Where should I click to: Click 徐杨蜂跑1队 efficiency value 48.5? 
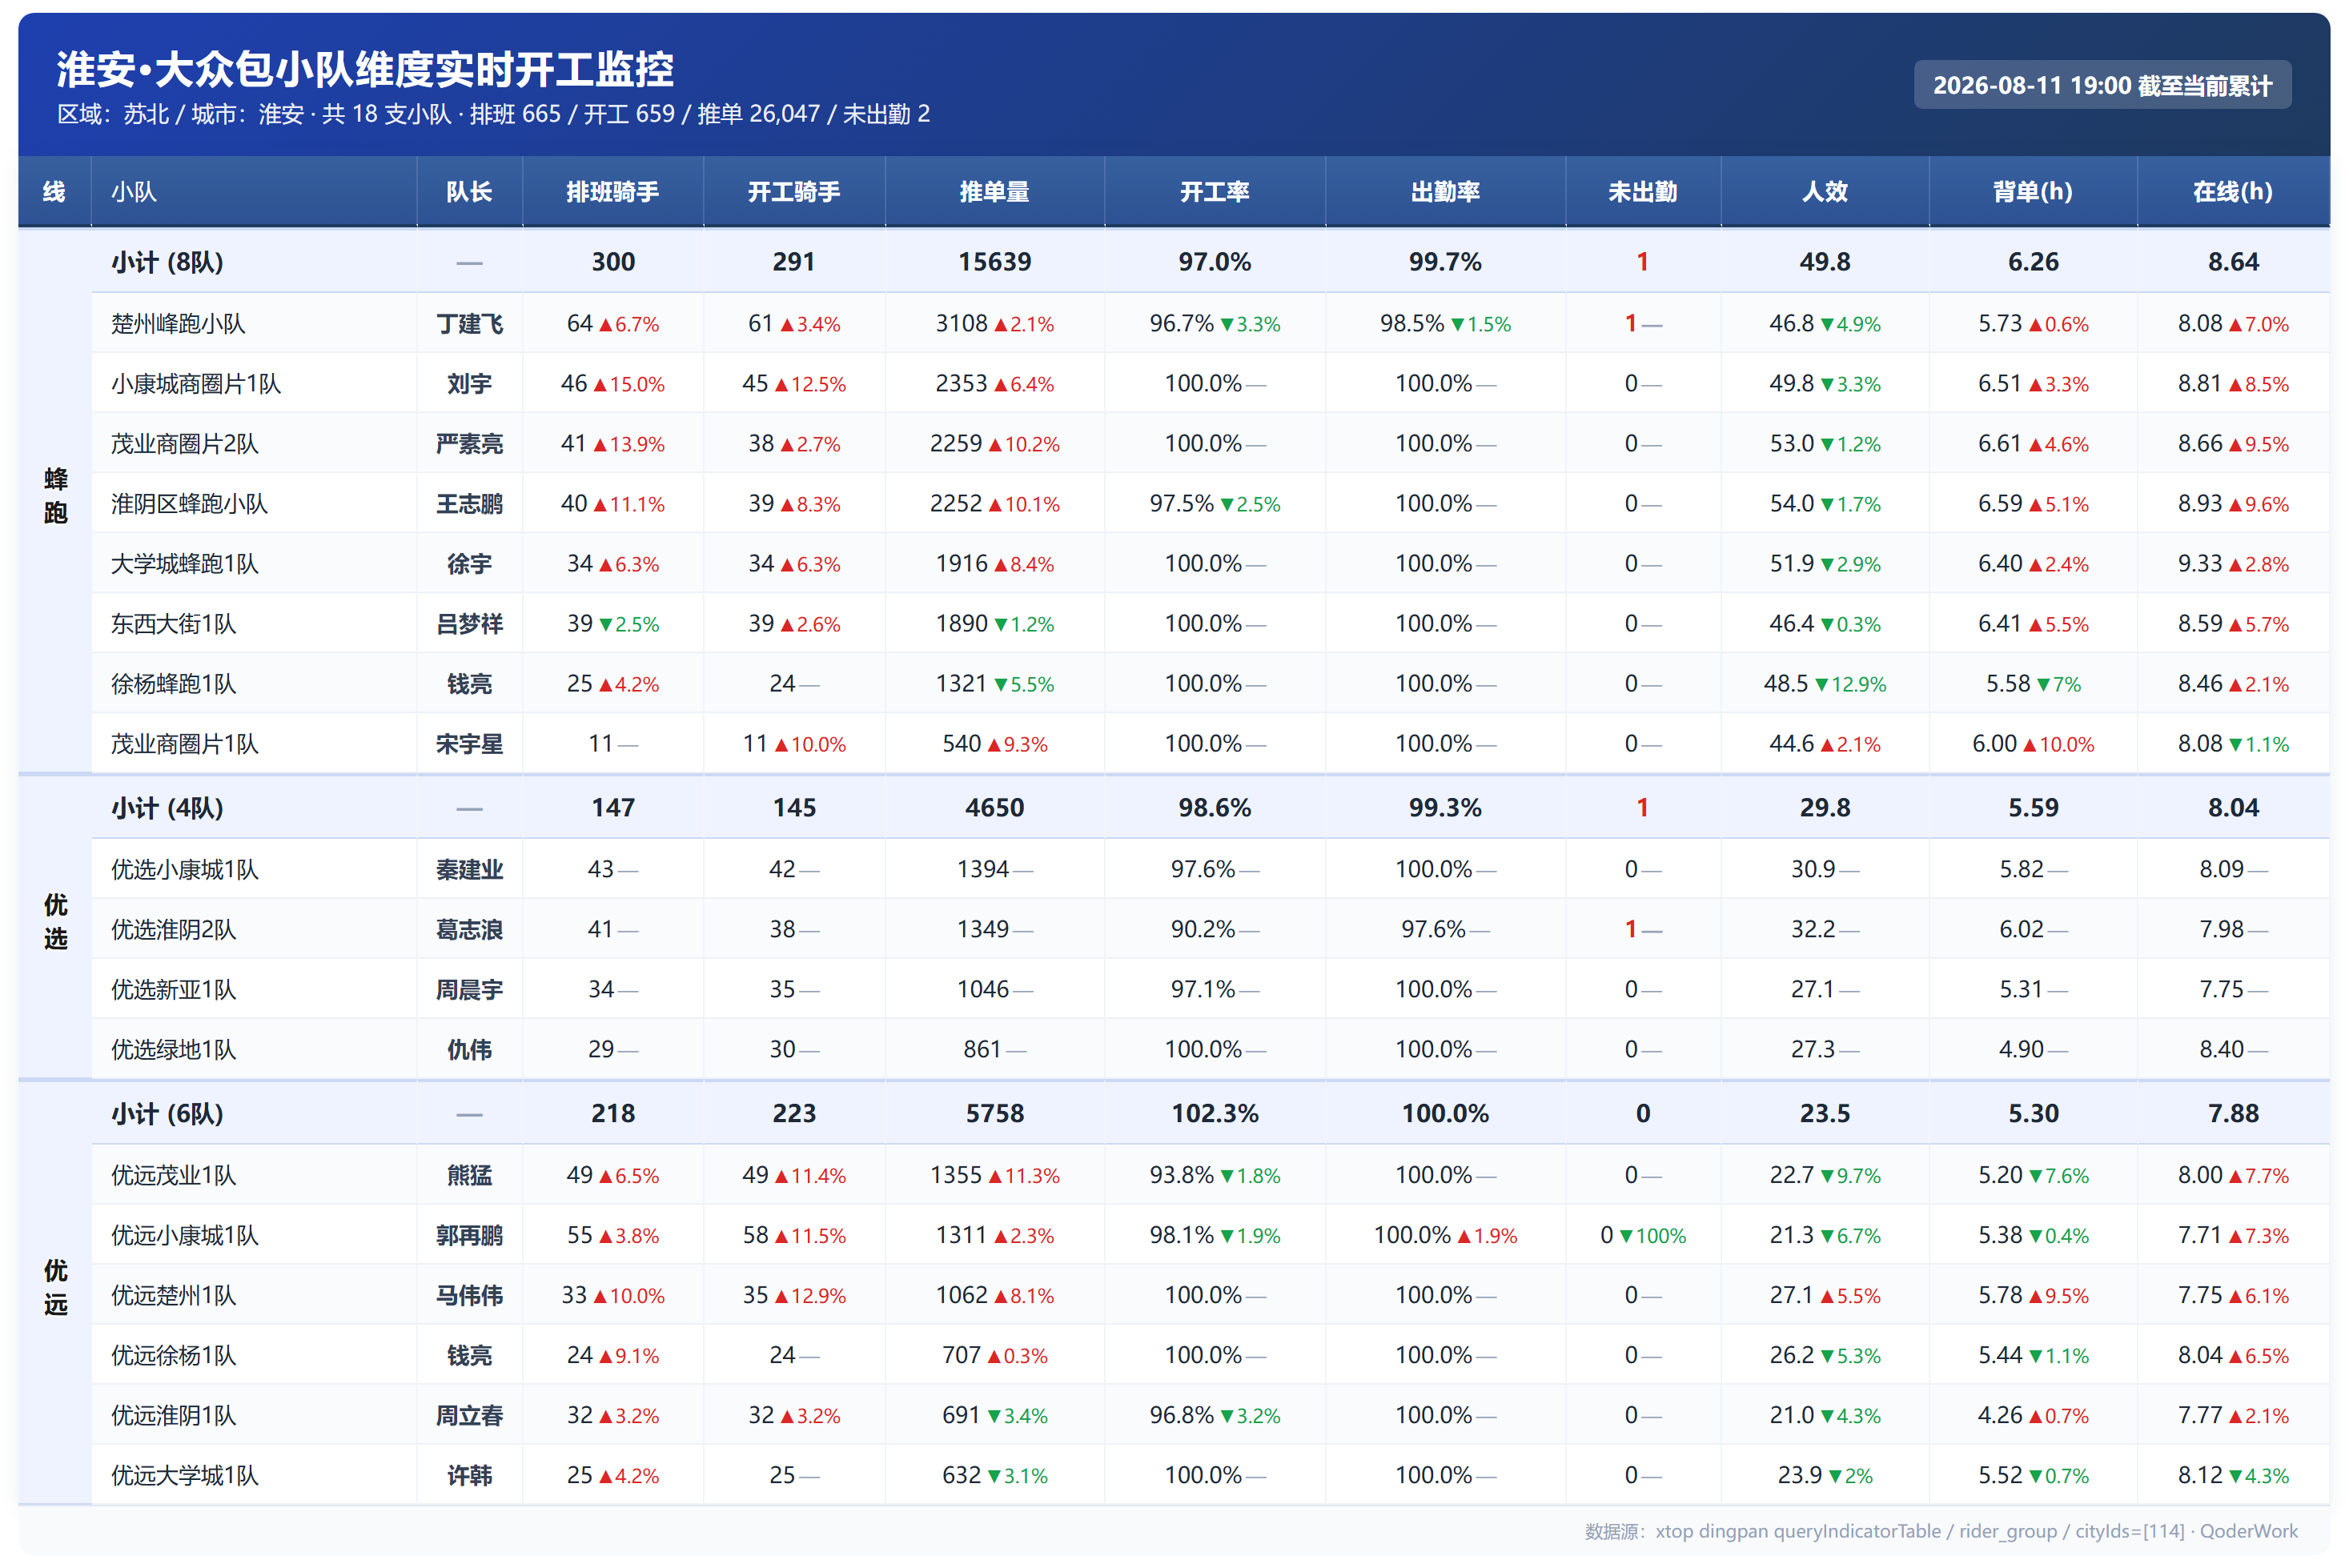pos(1785,684)
